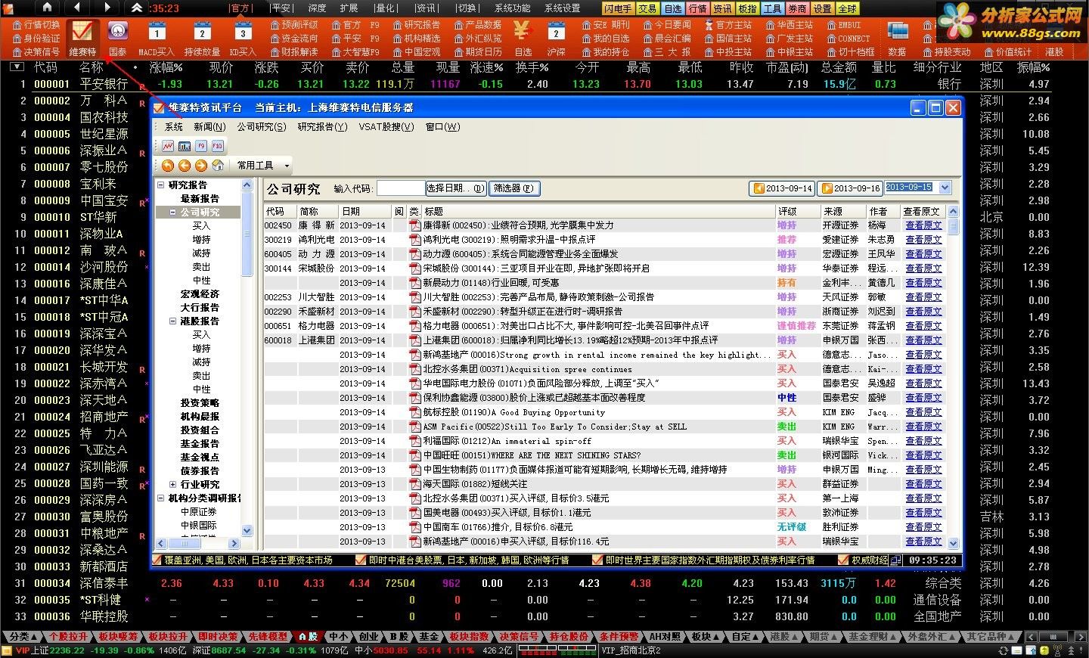The width and height of the screenshot is (1089, 658).
Task: Open PDF icon for 宋城股份(300144) report
Action: [x=415, y=268]
